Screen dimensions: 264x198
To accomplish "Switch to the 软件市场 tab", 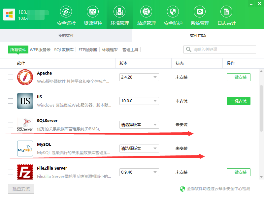I will point(198,35).
